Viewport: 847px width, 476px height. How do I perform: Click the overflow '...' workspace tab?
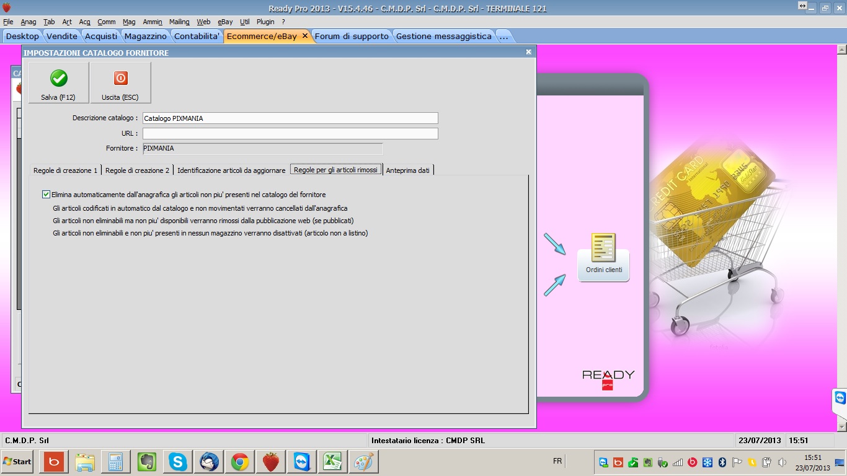click(503, 36)
